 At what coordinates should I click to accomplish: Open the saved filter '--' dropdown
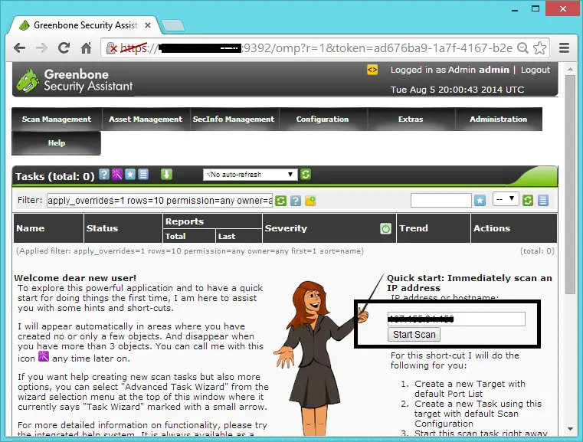(506, 199)
